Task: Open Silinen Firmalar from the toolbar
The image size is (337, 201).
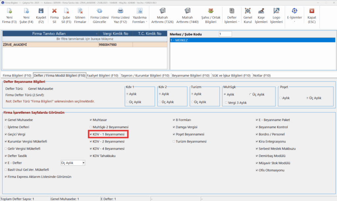Action: [80, 11]
